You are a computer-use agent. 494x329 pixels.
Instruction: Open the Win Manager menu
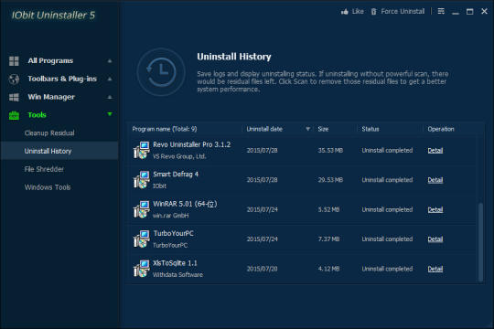coord(51,97)
